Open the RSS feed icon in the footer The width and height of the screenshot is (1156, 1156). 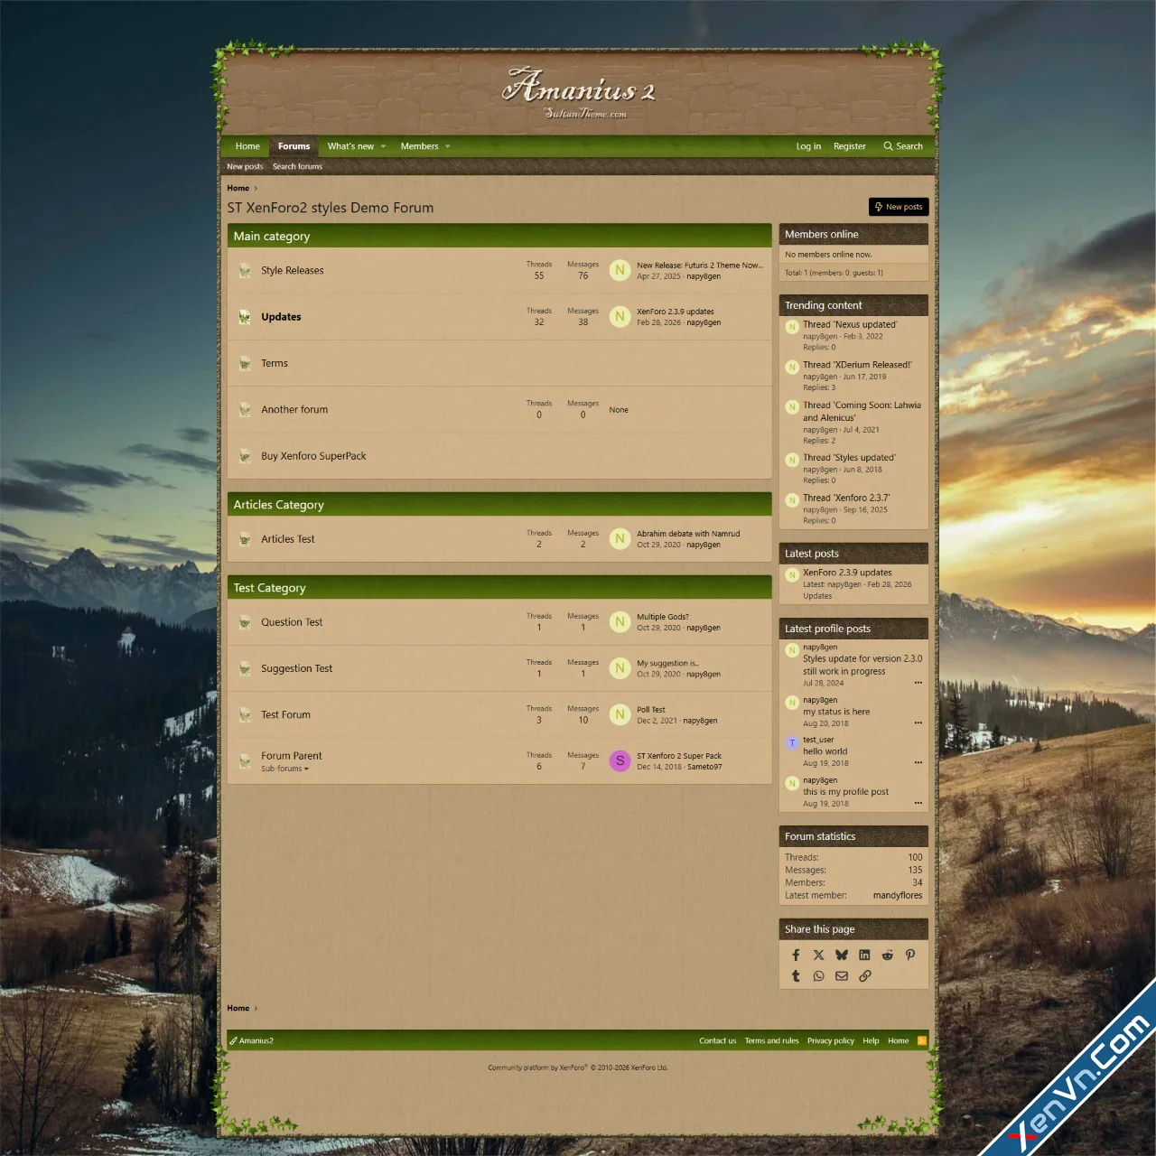922,1040
